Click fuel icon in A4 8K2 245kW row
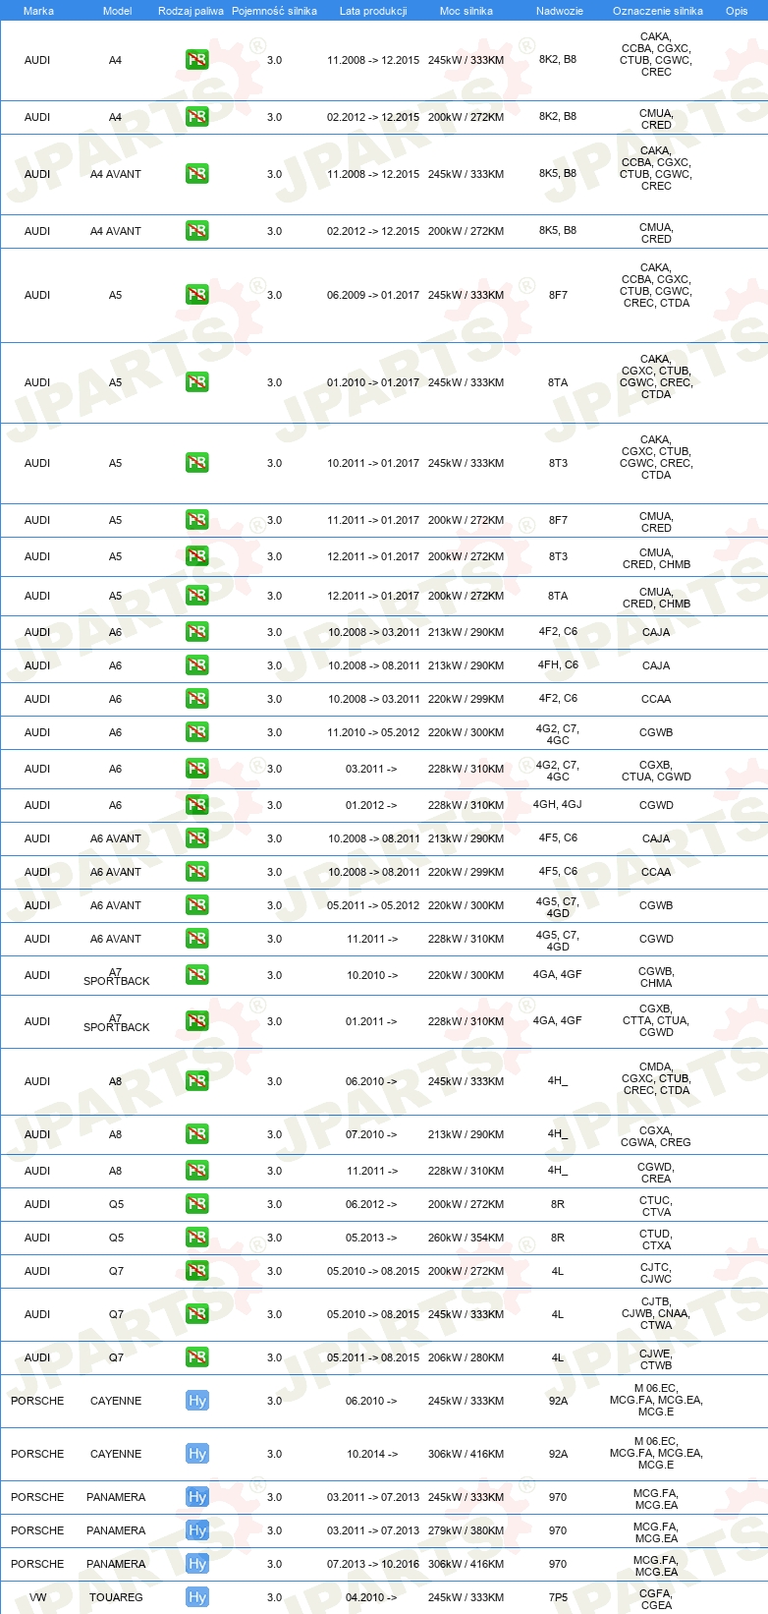Screen dimensions: 768x1614 197,60
